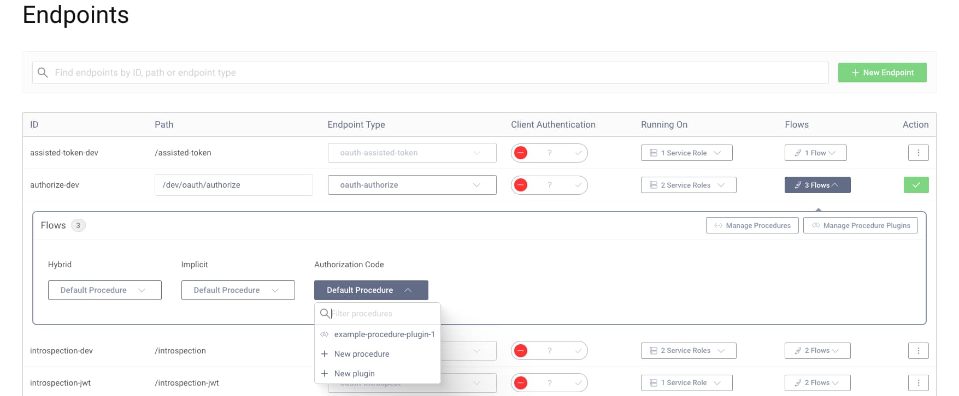Click question mark in assisted-token-dev authentication toggle
This screenshot has height=396, width=959.
click(550, 153)
